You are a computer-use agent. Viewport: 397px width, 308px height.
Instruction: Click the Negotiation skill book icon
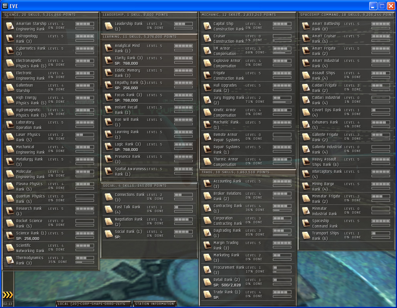109,221
